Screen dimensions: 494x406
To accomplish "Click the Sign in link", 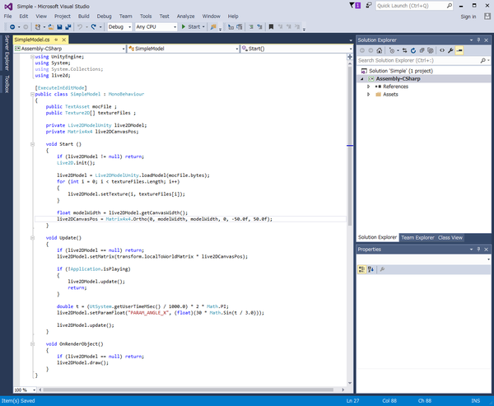I will click(x=468, y=16).
